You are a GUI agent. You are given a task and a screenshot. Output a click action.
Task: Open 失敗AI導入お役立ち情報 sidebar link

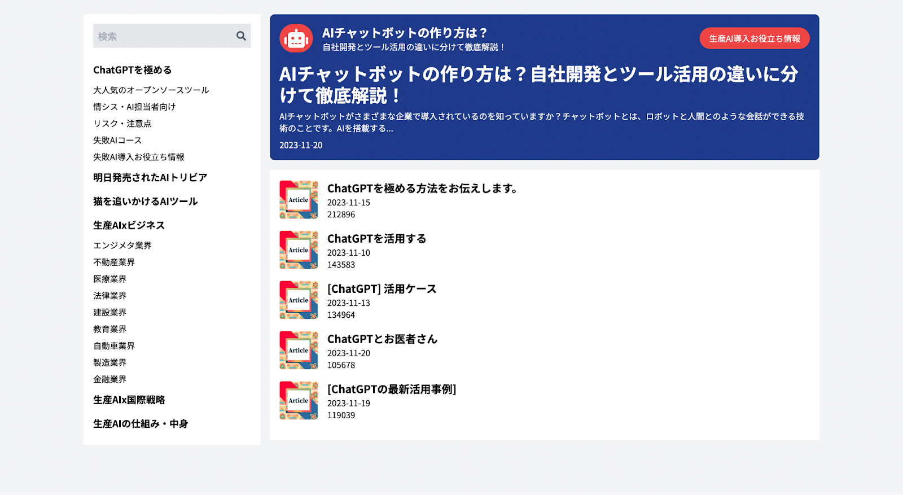[x=139, y=157]
